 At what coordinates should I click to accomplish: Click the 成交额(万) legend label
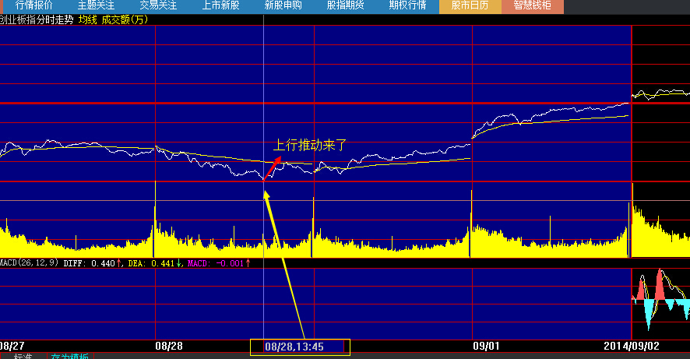tap(125, 19)
